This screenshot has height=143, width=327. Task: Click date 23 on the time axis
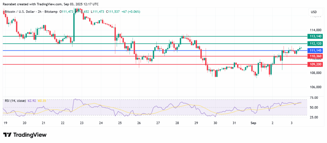(82, 123)
